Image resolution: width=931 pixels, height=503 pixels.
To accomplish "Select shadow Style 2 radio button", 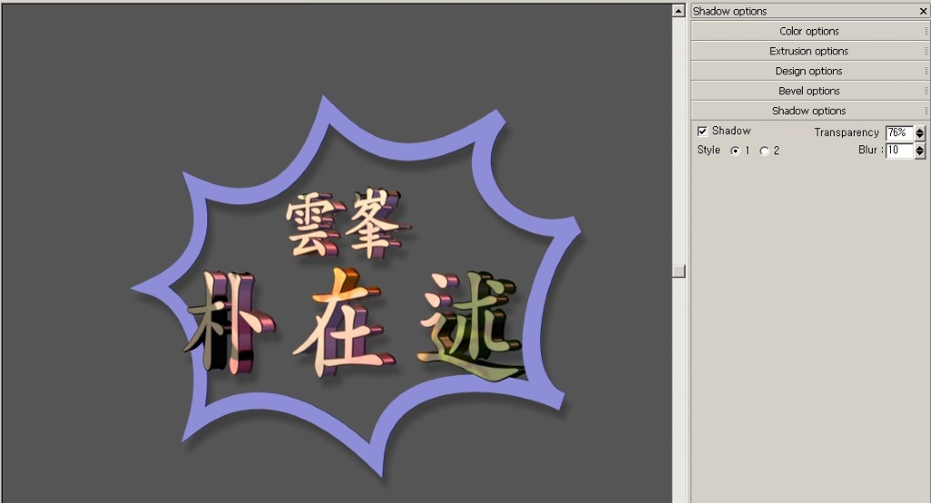I will 764,151.
